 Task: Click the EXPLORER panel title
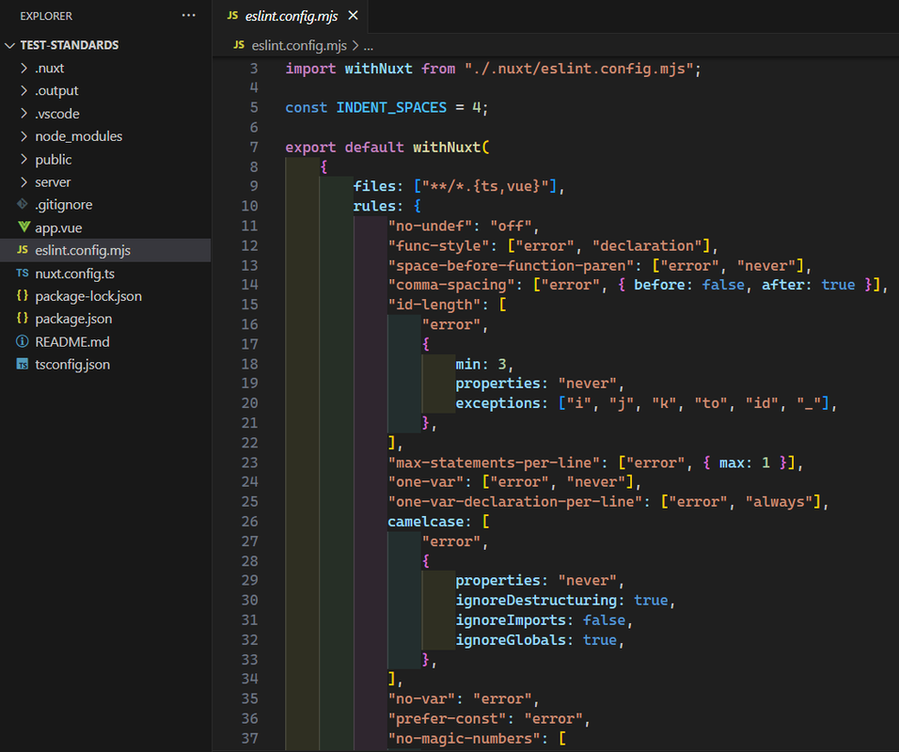click(46, 16)
